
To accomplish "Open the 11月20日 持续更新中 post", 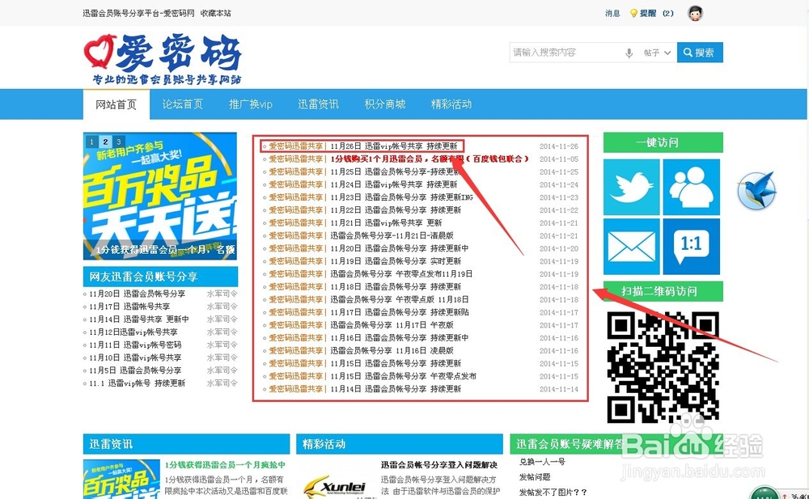I will pyautogui.click(x=400, y=248).
